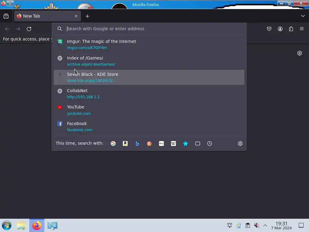Screen dimensions: 309x232
Task: Search with Amazon this time
Action: coord(125,143)
